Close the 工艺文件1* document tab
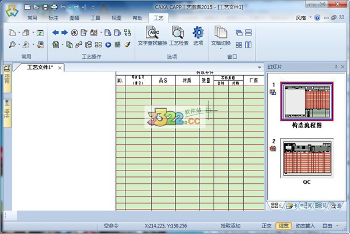 point(60,68)
